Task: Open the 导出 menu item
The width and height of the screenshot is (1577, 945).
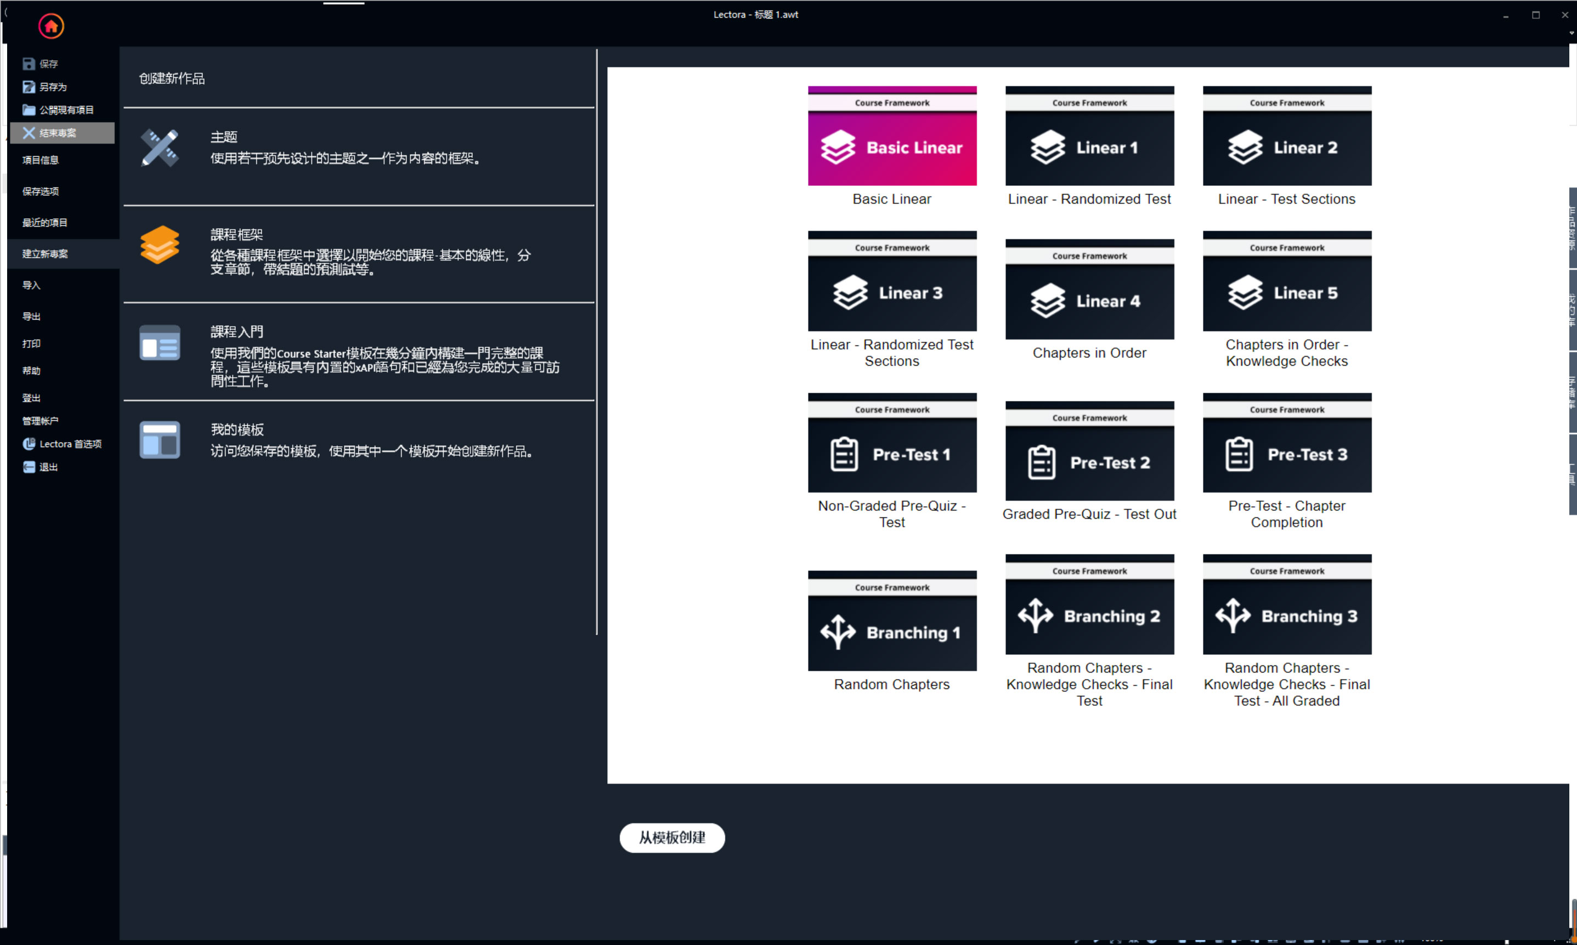Action: pos(31,316)
